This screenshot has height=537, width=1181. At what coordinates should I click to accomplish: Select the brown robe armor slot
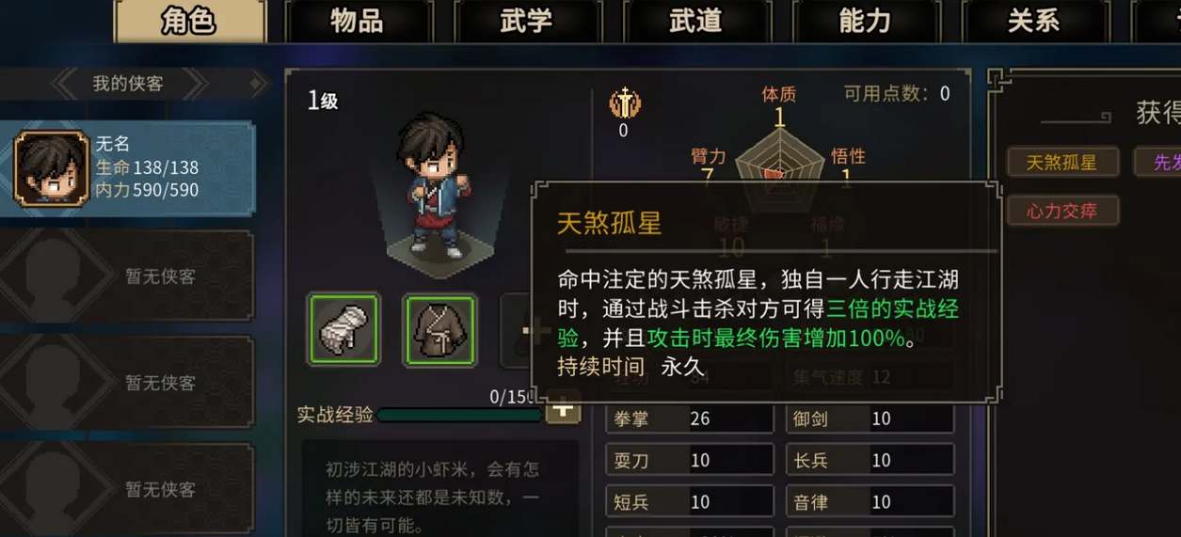click(440, 329)
